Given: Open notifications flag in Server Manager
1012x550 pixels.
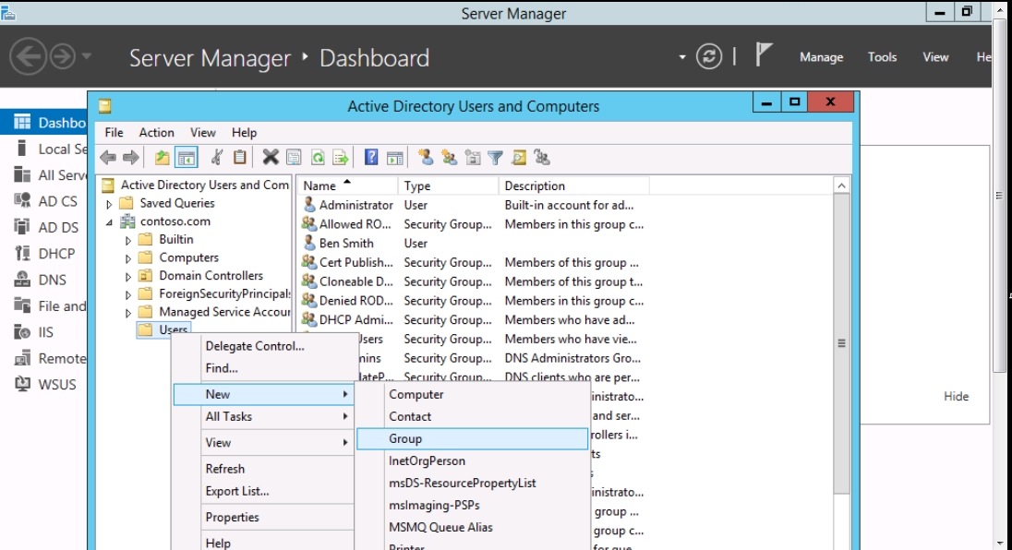Looking at the screenshot, I should click(764, 55).
